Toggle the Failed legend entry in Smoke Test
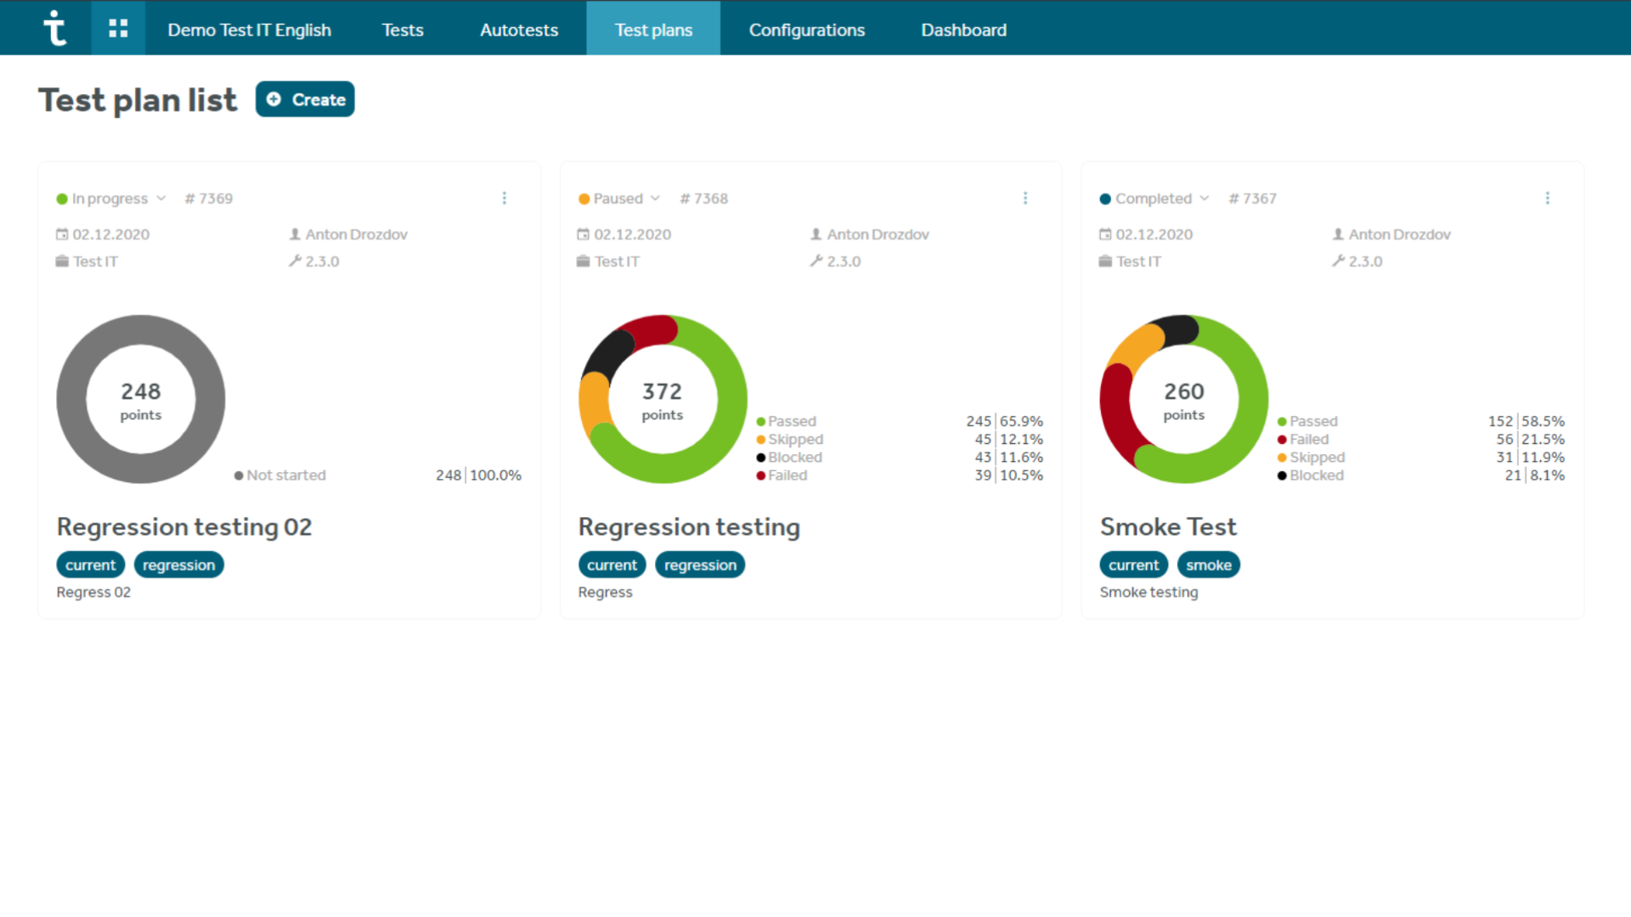This screenshot has height=917, width=1631. pos(1303,440)
